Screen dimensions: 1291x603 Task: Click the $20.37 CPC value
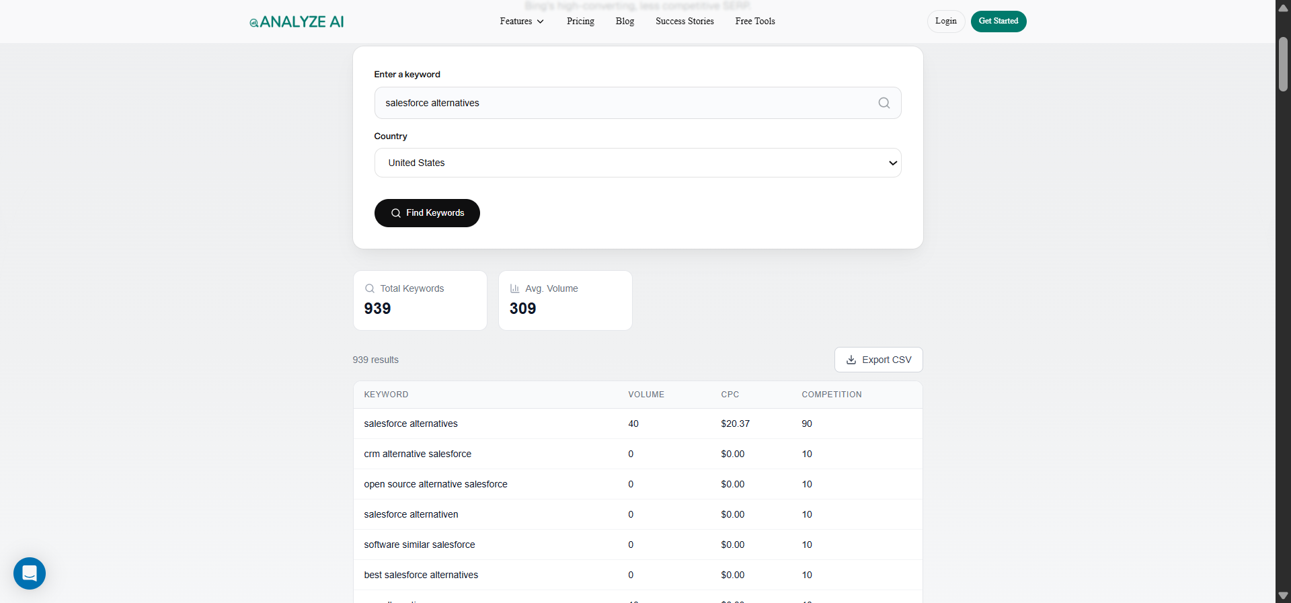coord(735,424)
